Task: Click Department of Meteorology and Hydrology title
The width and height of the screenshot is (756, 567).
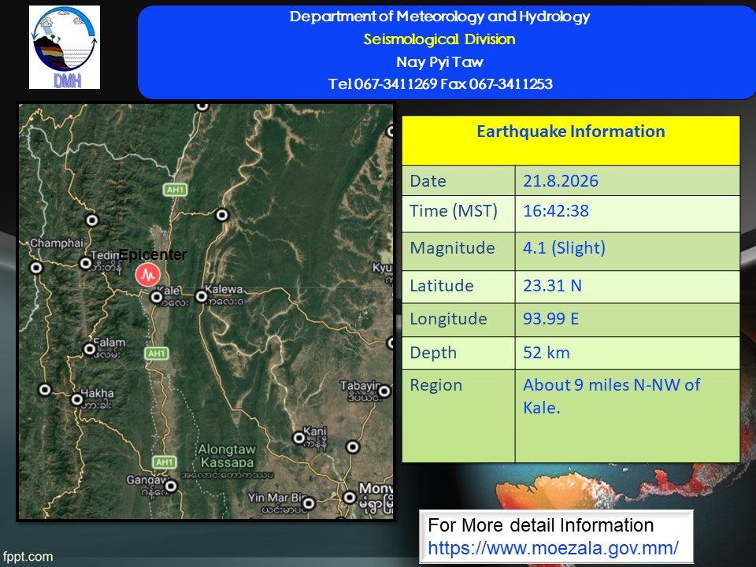Action: click(439, 17)
